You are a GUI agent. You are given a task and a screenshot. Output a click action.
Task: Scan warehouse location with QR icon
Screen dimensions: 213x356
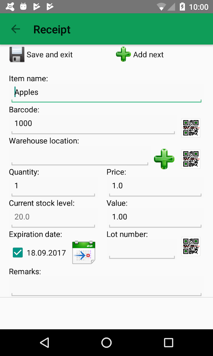191,159
